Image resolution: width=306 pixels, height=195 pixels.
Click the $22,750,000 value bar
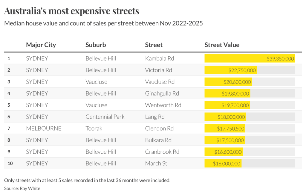(x=230, y=70)
